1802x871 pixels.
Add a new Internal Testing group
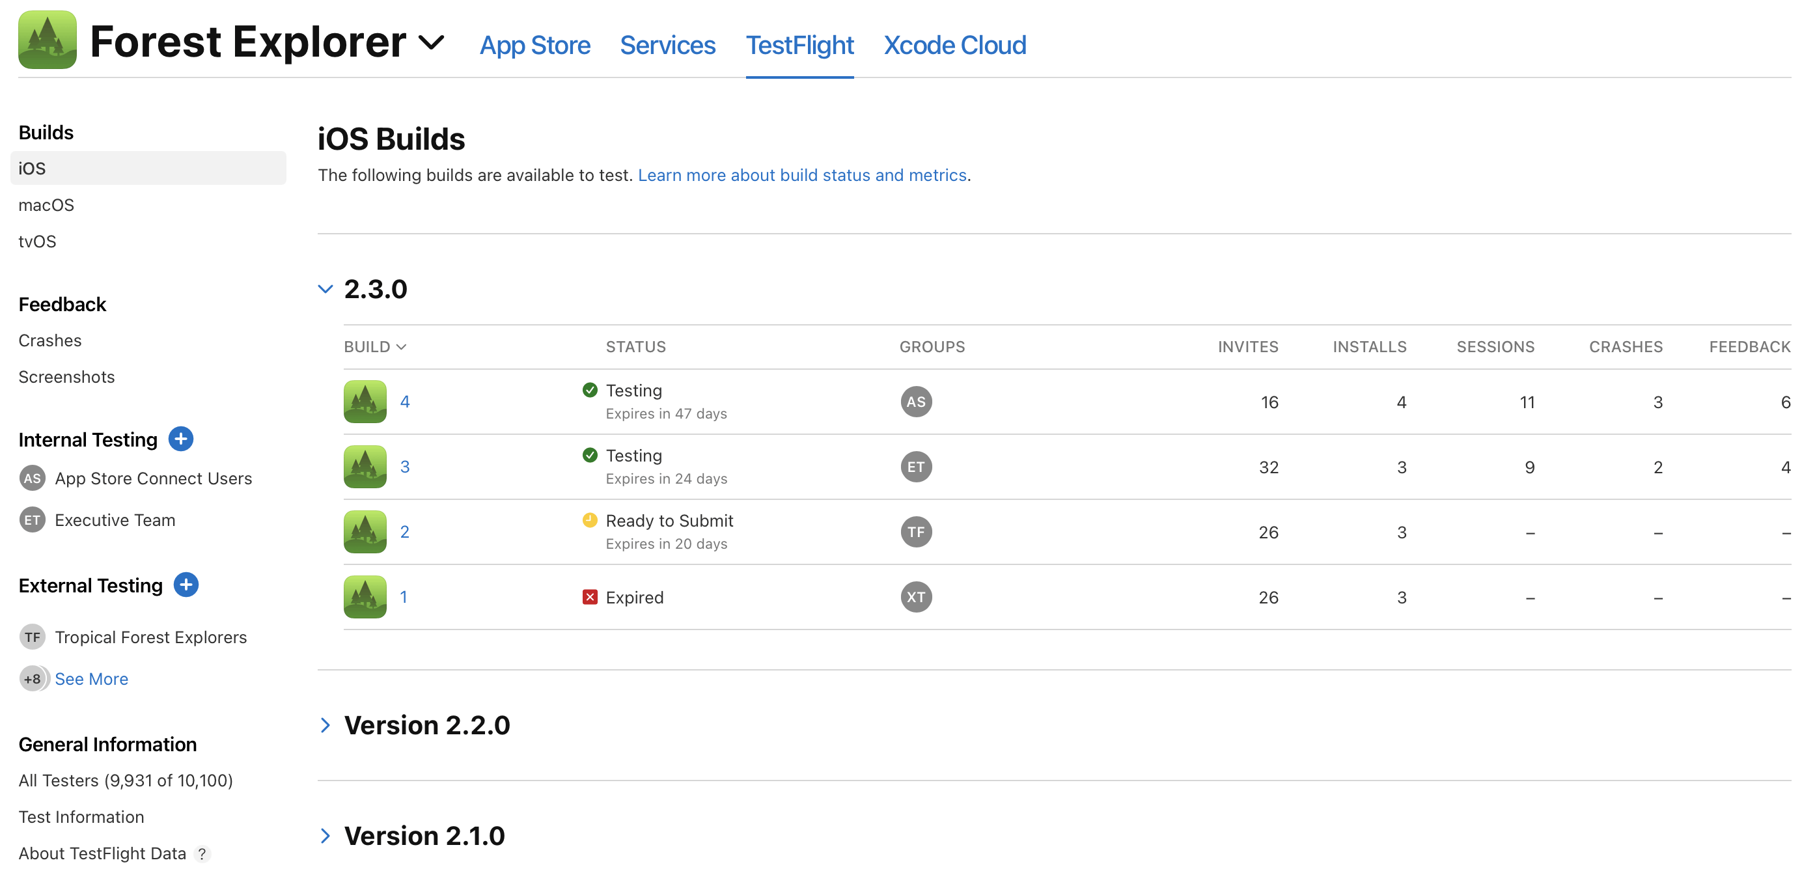point(181,439)
